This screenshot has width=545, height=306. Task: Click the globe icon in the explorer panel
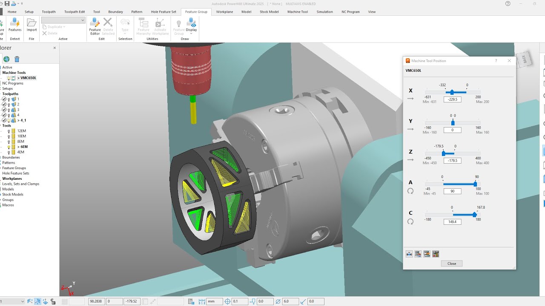tap(6, 59)
